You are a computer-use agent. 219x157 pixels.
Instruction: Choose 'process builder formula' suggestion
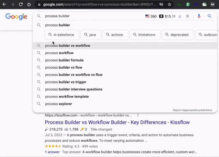click(125, 60)
